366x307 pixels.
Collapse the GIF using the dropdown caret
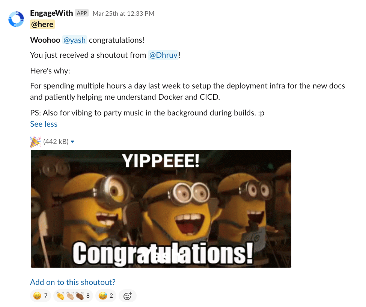(x=72, y=142)
